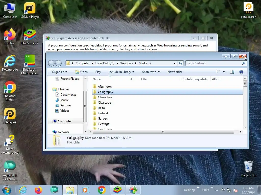This screenshot has width=261, height=195.
Task: Select the Recycle Bin icon
Action: pos(248,169)
